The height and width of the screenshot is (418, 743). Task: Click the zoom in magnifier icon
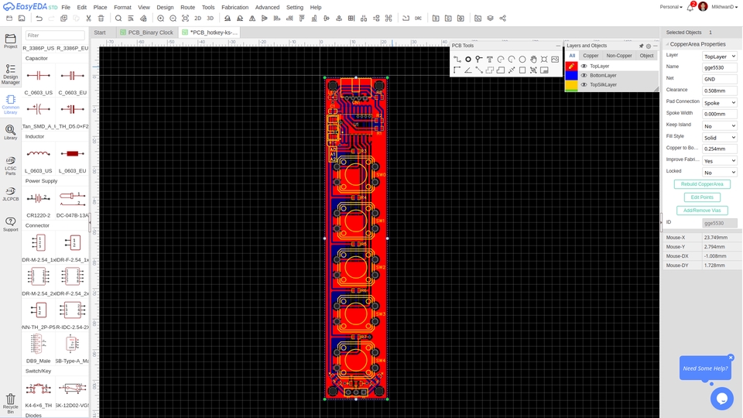[x=161, y=18]
